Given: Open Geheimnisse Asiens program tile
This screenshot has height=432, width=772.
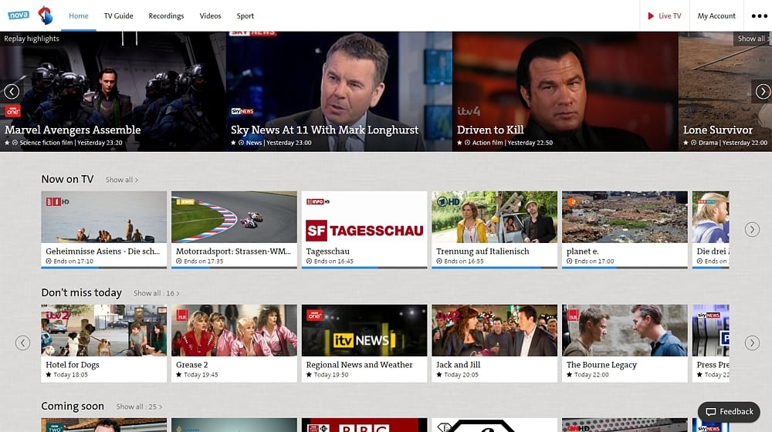Looking at the screenshot, I should coord(104,230).
